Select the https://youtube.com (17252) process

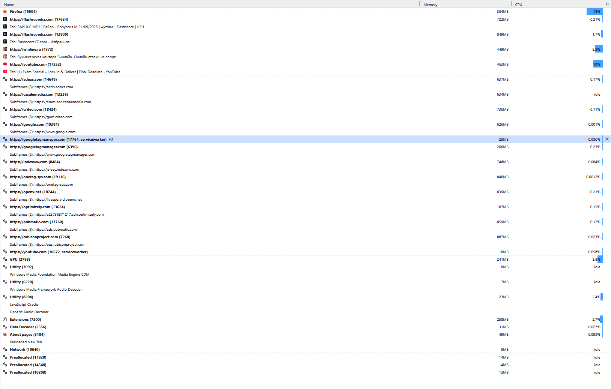(305, 64)
